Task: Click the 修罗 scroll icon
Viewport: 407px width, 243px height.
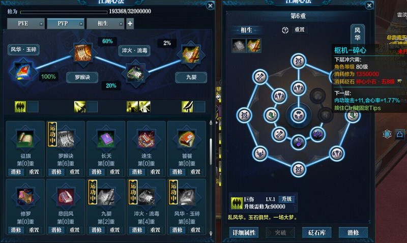Action: [x=25, y=196]
